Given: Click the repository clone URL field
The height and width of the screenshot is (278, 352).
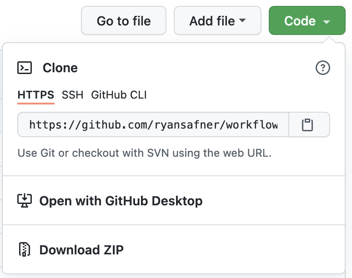Looking at the screenshot, I should click(x=153, y=124).
